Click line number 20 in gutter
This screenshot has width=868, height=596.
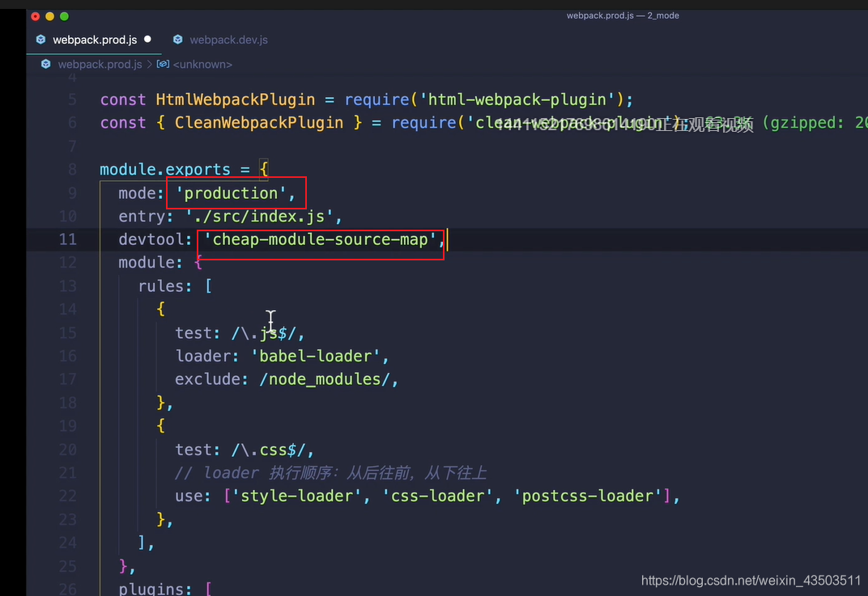pos(68,450)
